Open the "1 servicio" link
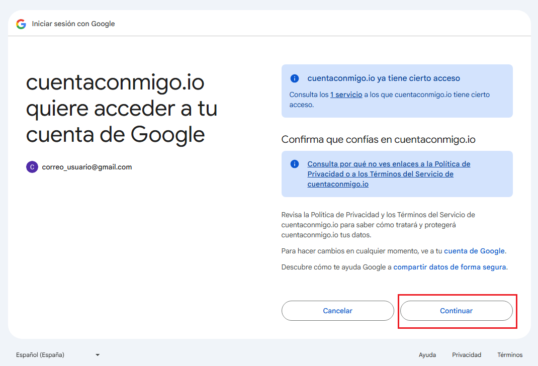The width and height of the screenshot is (538, 366). coord(346,95)
